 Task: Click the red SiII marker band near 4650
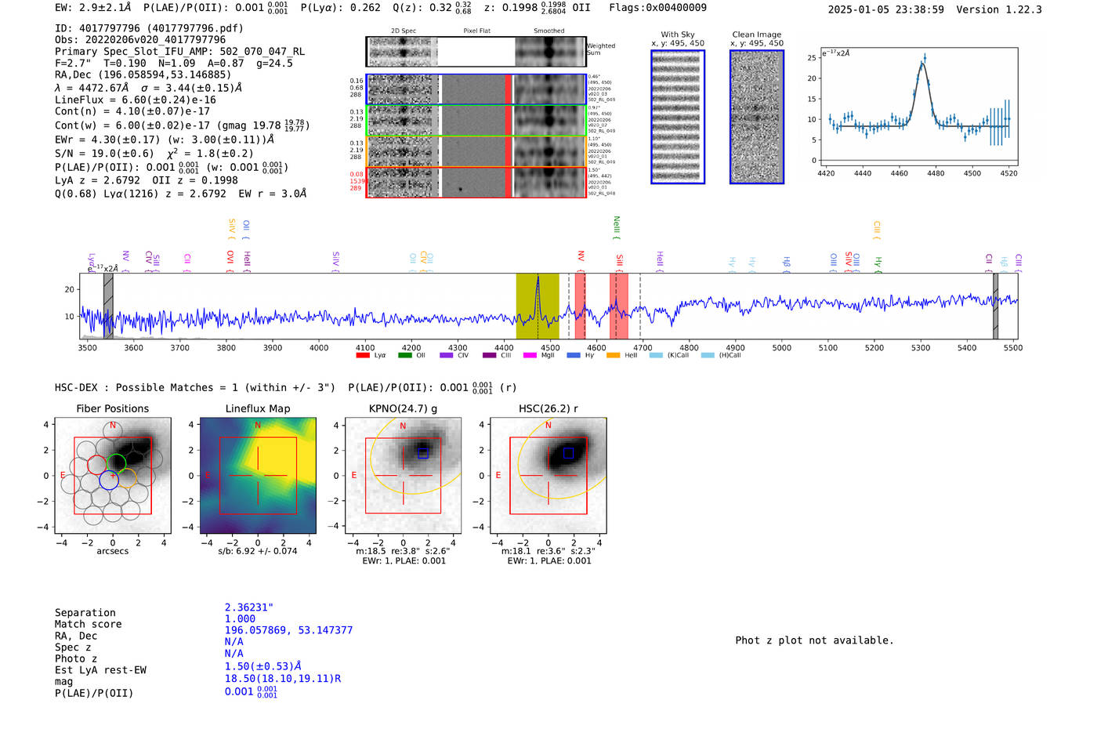click(619, 306)
